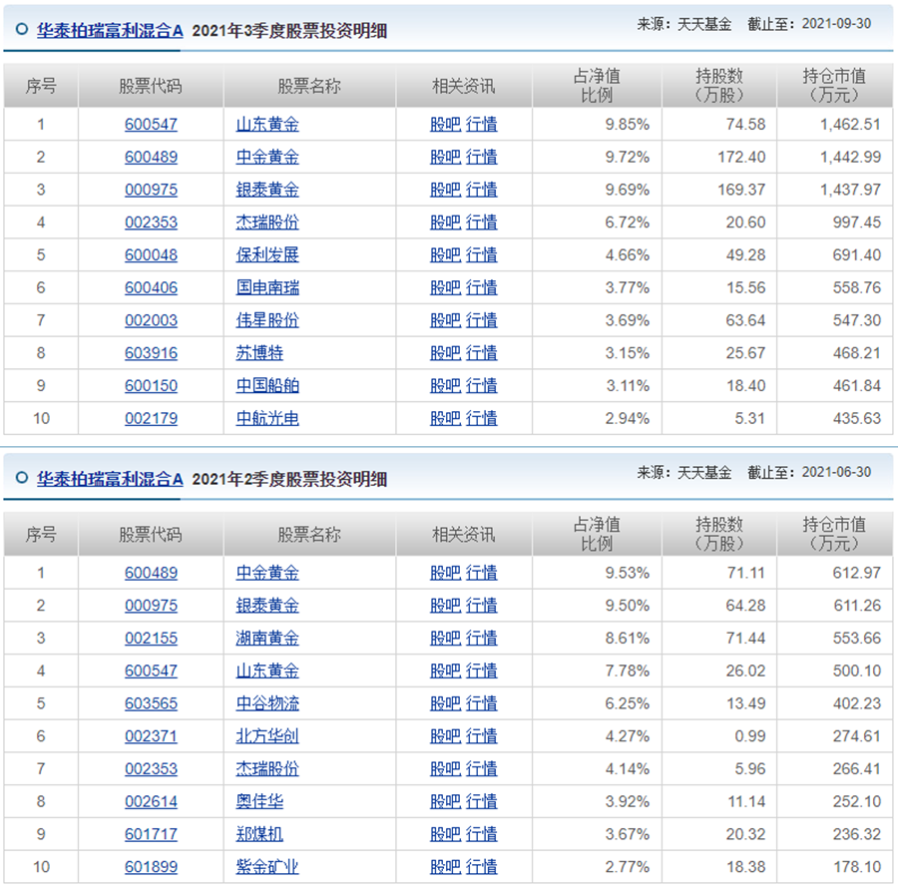Open 股吧 link in 奥佳华 row
898x888 pixels.
pos(446,801)
